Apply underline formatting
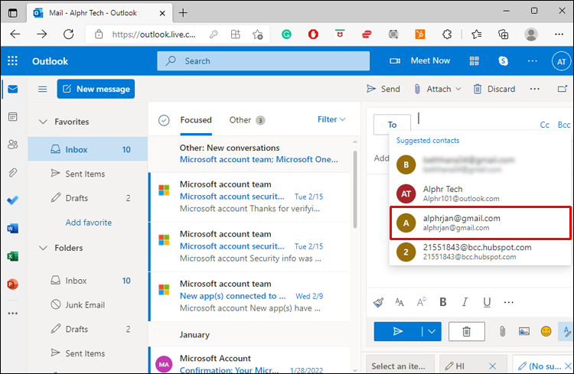Viewport: 574px width, 374px height. tap(487, 302)
